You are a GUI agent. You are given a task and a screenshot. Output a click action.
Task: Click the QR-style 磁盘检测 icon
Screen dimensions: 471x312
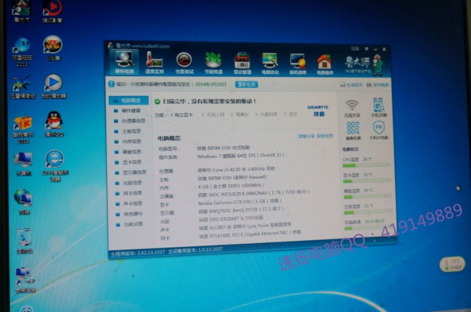(x=353, y=130)
